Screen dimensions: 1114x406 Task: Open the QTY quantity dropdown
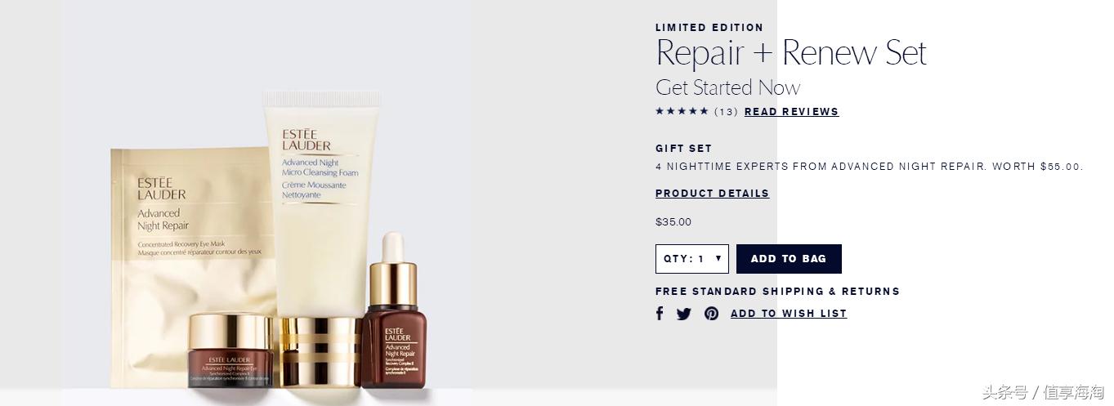click(691, 259)
